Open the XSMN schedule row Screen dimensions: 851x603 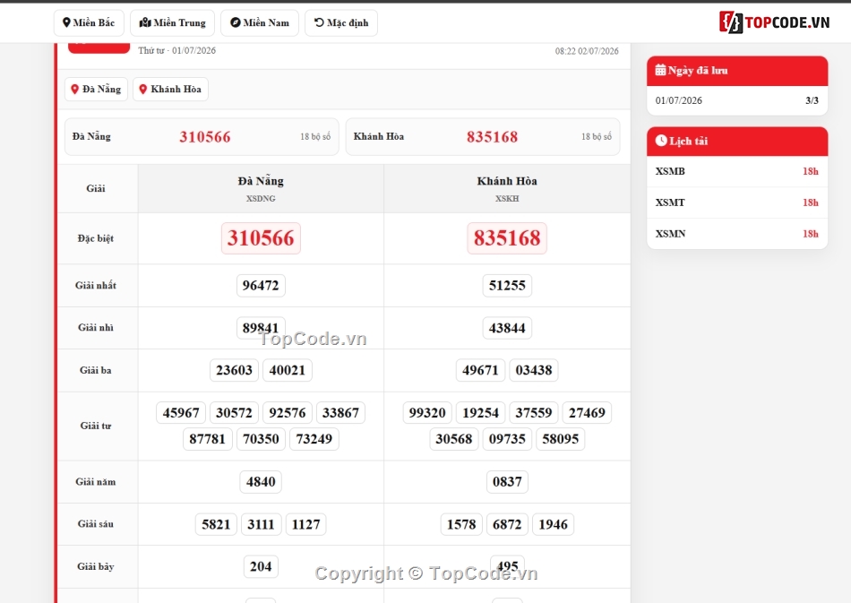(737, 234)
